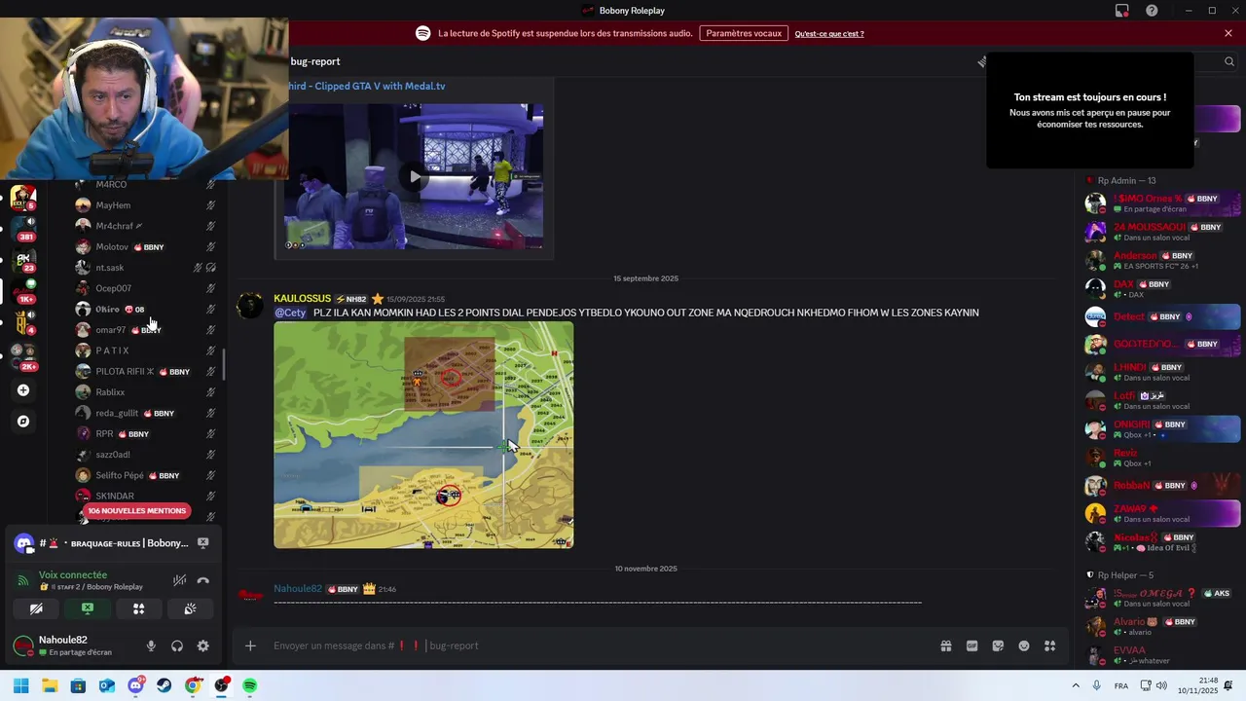Open Steam from taskbar
Viewport: 1246px width, 701px height.
165,685
